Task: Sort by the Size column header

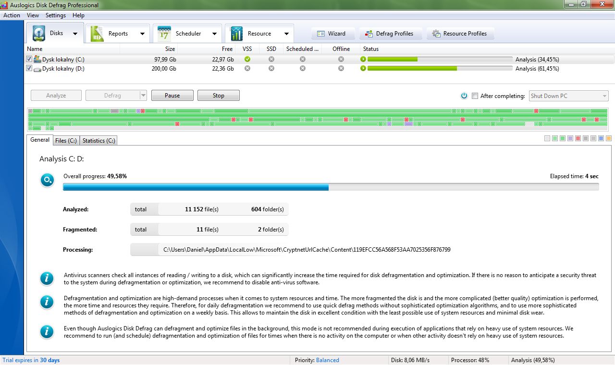Action: click(x=149, y=49)
